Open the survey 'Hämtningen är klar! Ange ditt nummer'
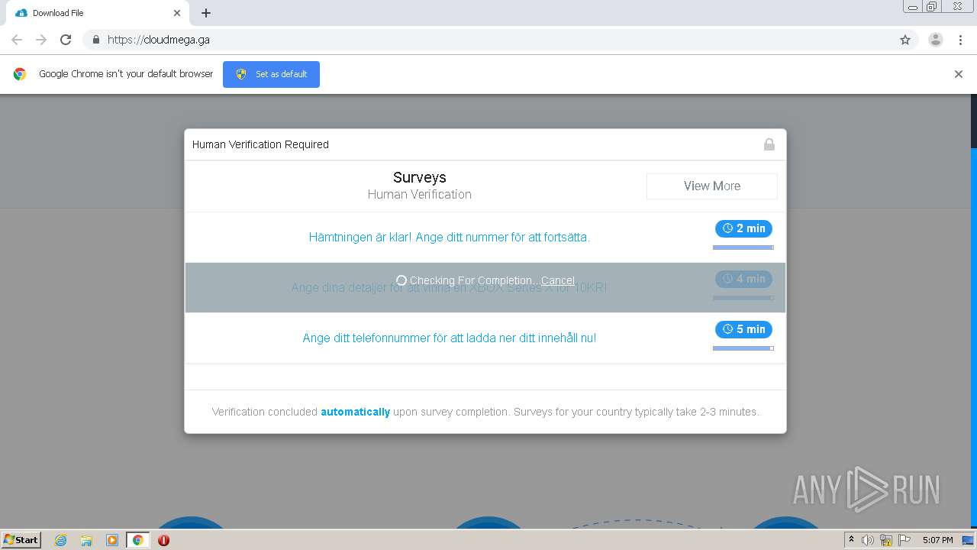Viewport: 977px width, 550px height. (x=450, y=237)
